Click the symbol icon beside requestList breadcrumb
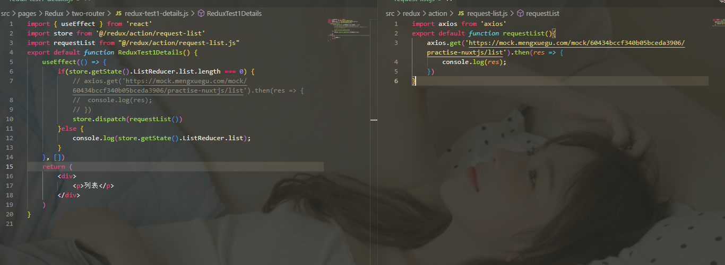Image resolution: width=725 pixels, height=265 pixels. pos(521,13)
